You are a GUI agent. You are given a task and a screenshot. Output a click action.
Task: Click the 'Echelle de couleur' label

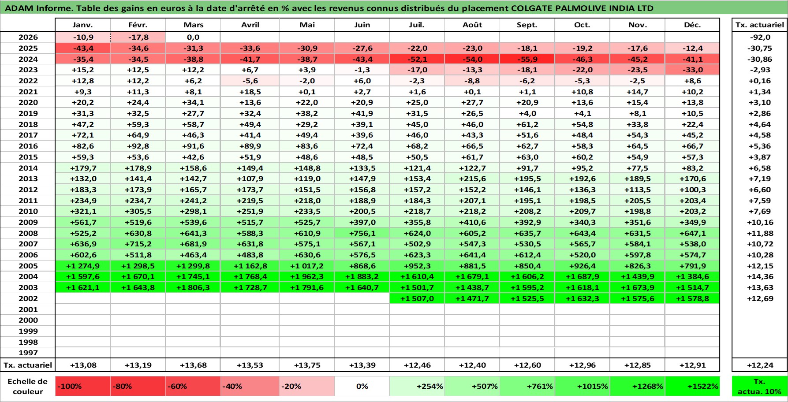[28, 386]
